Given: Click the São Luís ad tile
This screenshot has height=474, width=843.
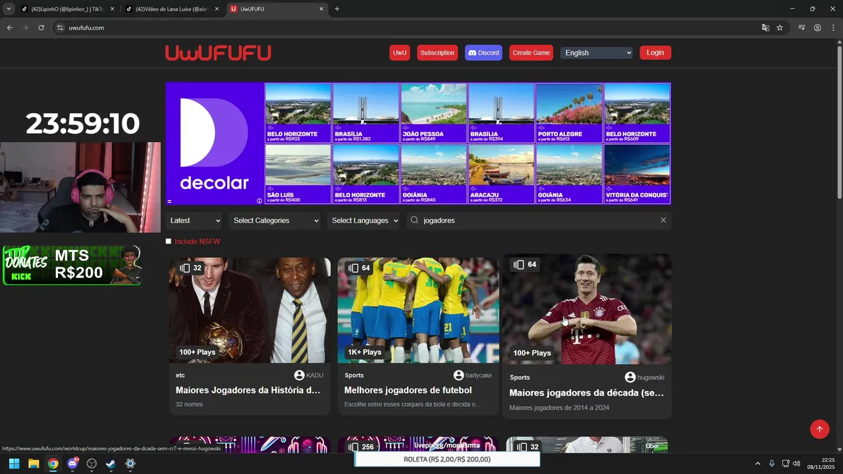Looking at the screenshot, I should coord(298,174).
